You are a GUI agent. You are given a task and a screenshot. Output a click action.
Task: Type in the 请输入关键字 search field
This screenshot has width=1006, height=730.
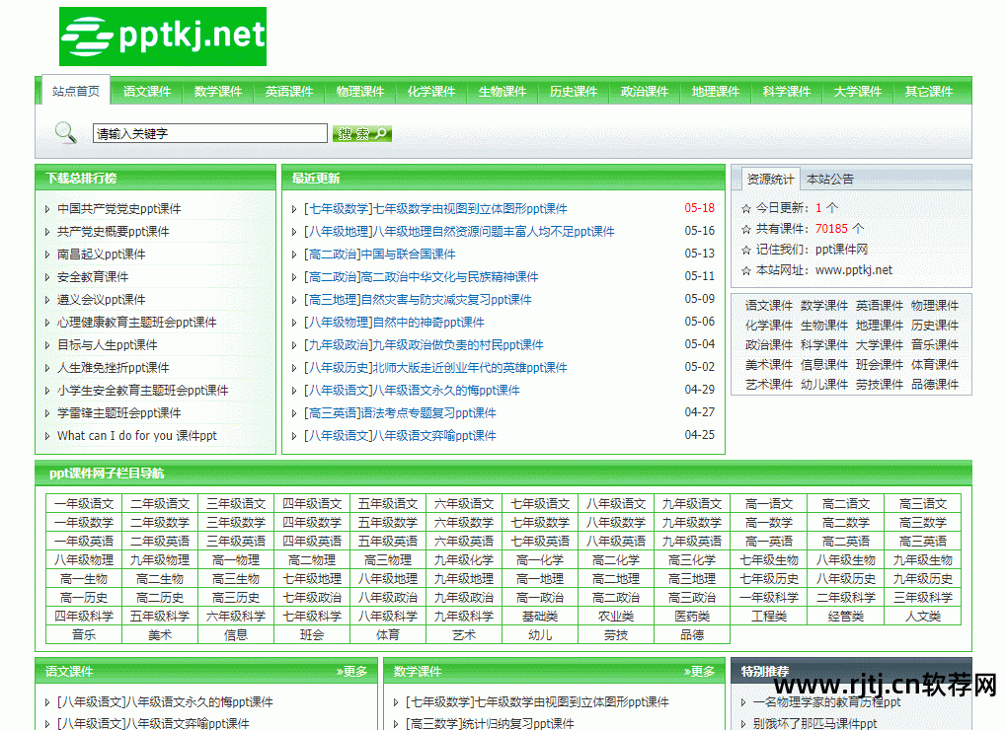[x=209, y=133]
